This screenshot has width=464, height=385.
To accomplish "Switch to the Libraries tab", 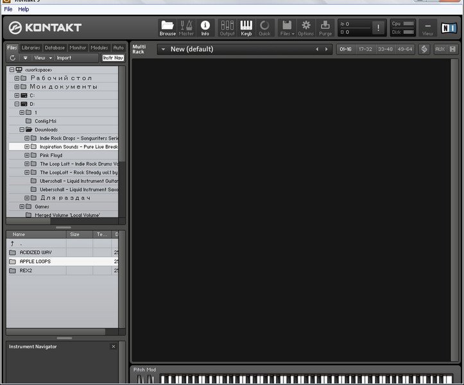I will tap(30, 47).
